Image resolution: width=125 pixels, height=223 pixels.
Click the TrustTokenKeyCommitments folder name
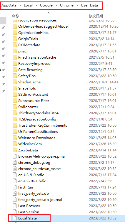43,125
